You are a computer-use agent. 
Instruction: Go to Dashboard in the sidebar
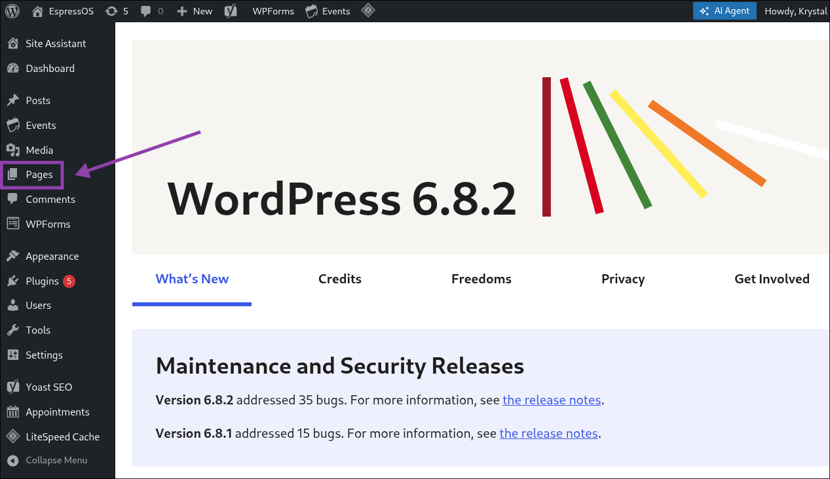[50, 69]
